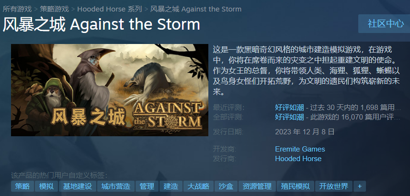Click the 所有游戏 breadcrumb link
Viewport: 410px width, 196px height.
pos(17,9)
